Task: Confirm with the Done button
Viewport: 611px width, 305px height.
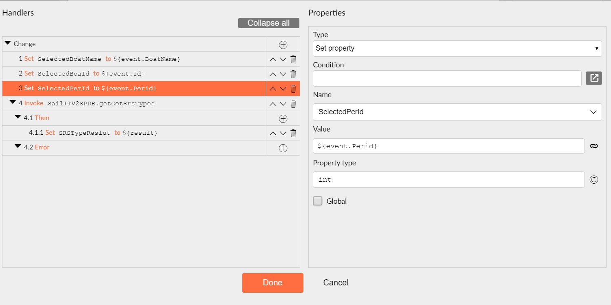Action: point(273,283)
